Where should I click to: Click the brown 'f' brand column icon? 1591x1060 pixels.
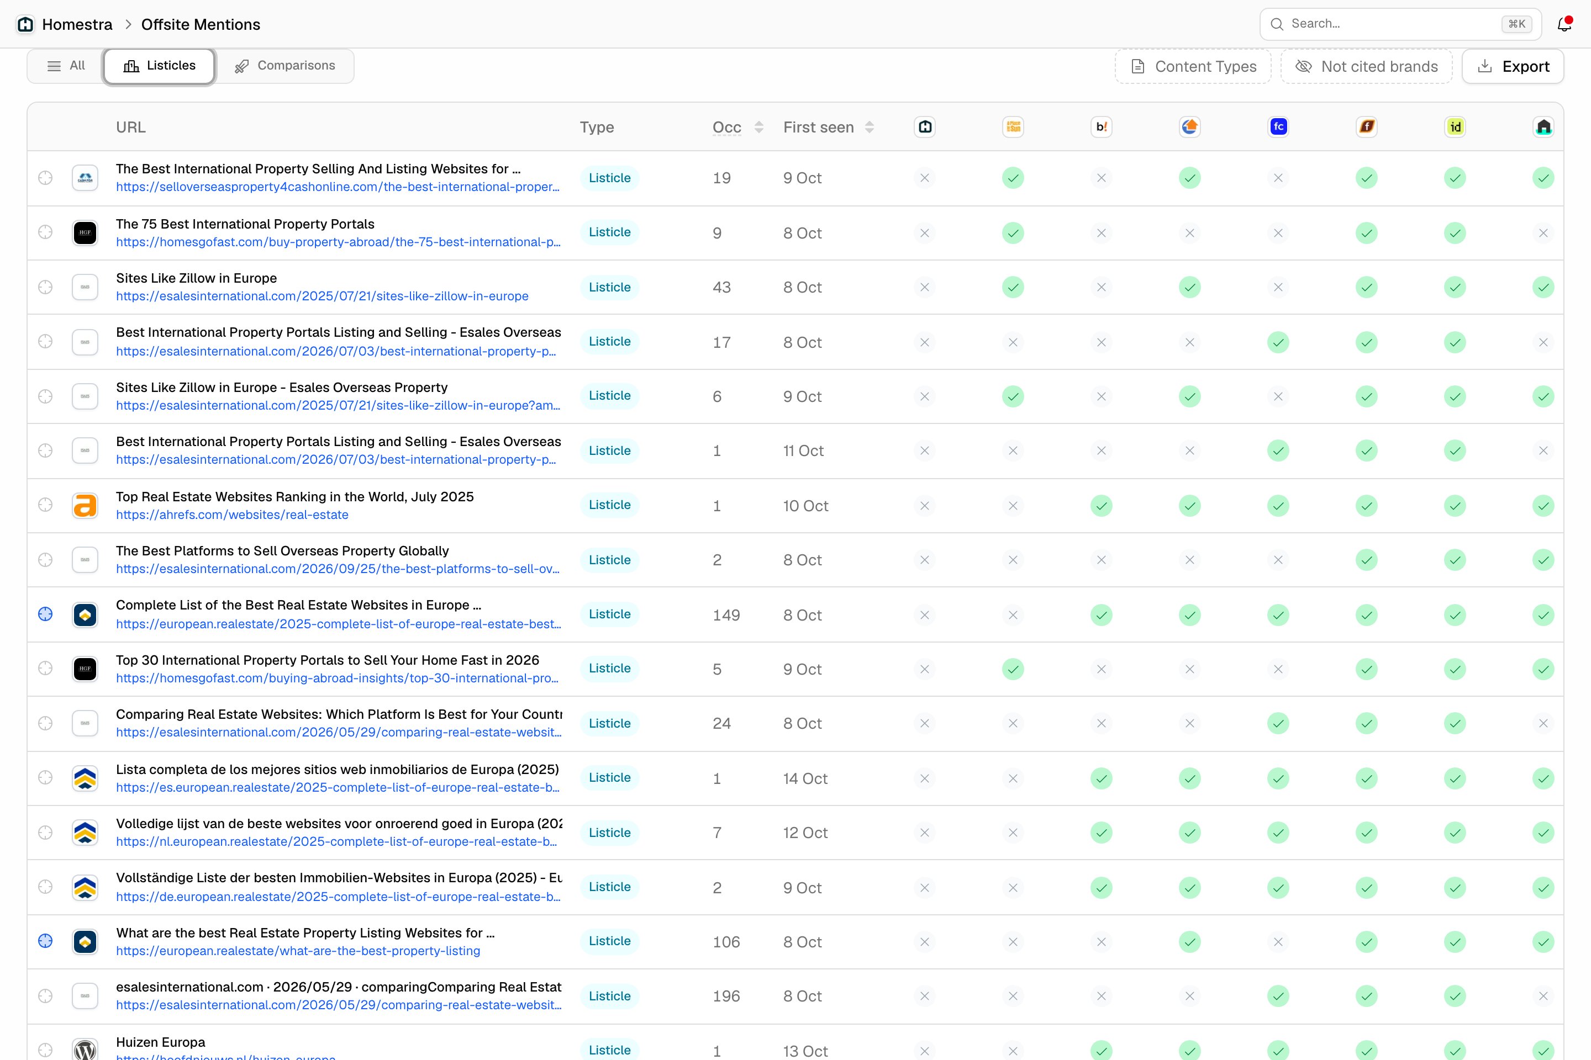coord(1366,126)
